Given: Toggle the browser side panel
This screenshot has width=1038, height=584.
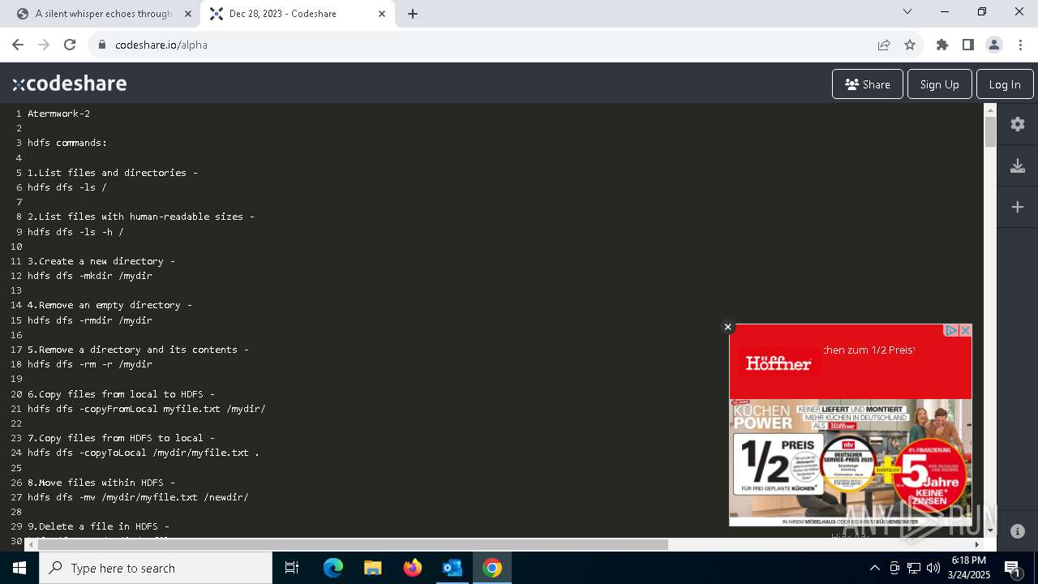Looking at the screenshot, I should click(x=968, y=45).
